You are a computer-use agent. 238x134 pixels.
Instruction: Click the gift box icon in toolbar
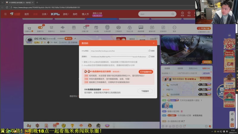pyautogui.click(x=74, y=27)
